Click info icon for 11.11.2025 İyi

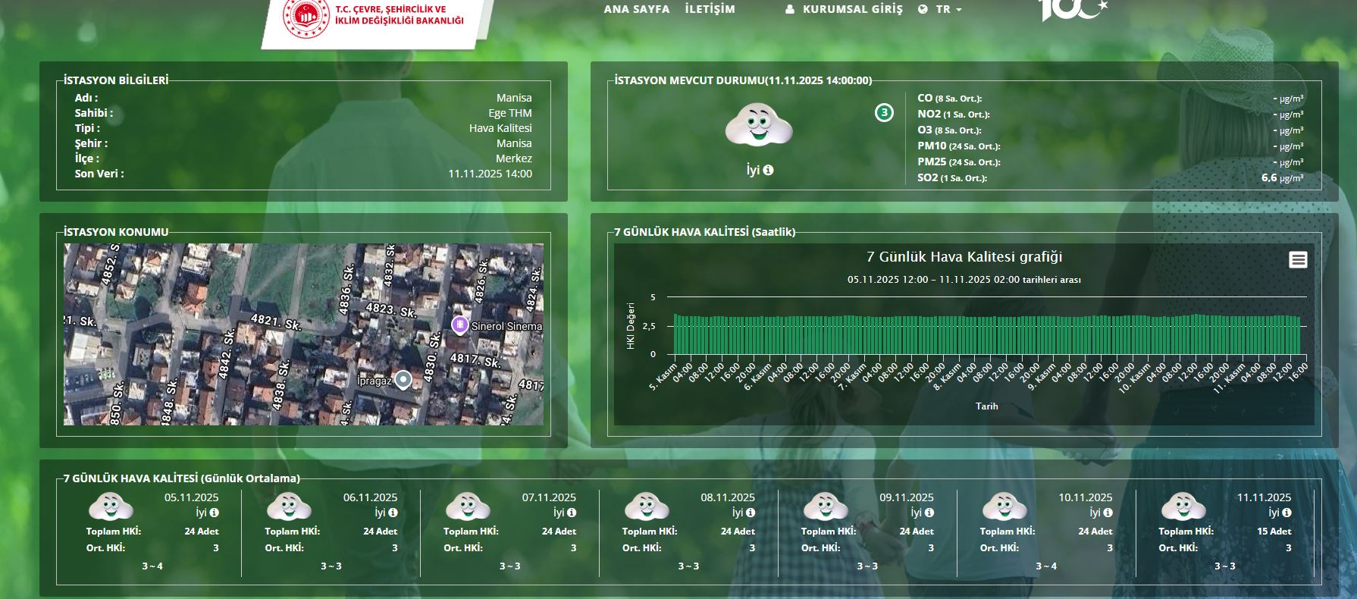click(1286, 513)
